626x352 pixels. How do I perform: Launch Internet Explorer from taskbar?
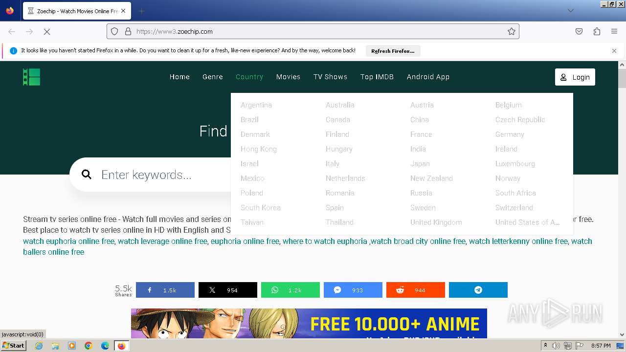point(39,346)
